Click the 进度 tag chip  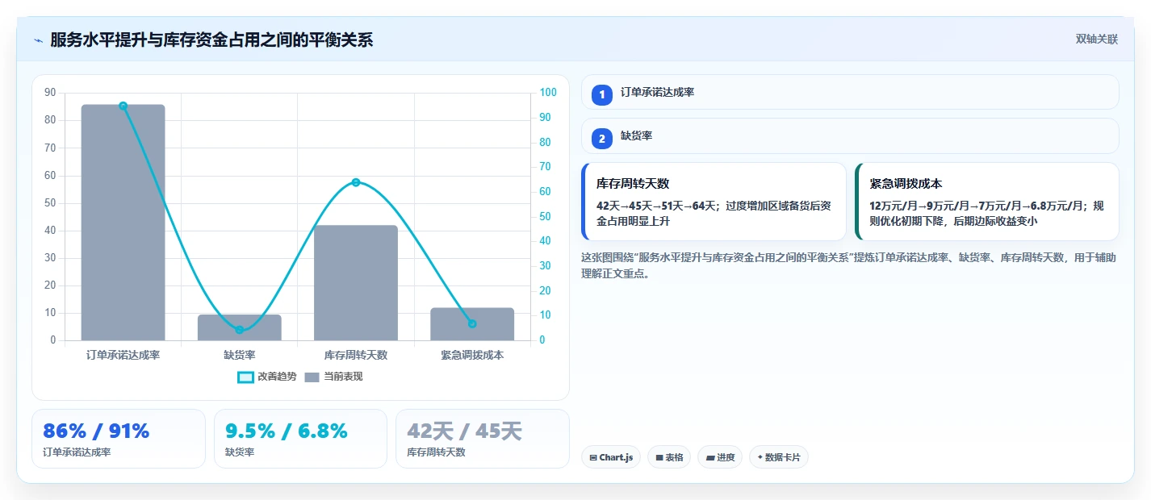tap(720, 457)
